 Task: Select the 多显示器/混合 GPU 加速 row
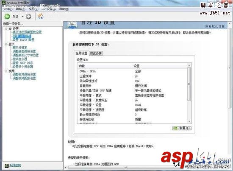(x=133, y=90)
